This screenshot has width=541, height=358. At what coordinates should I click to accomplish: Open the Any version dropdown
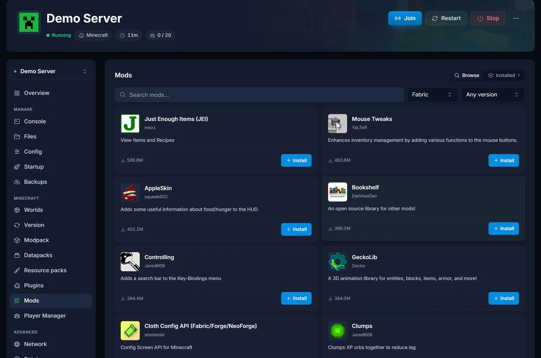point(493,95)
